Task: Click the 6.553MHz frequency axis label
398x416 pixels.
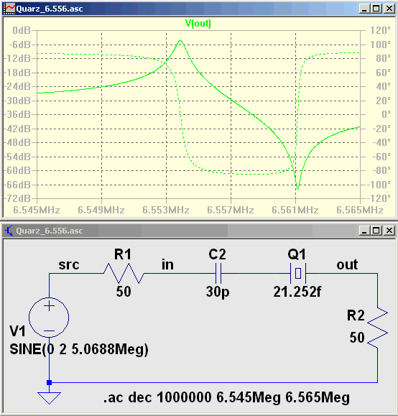Action: (x=166, y=210)
